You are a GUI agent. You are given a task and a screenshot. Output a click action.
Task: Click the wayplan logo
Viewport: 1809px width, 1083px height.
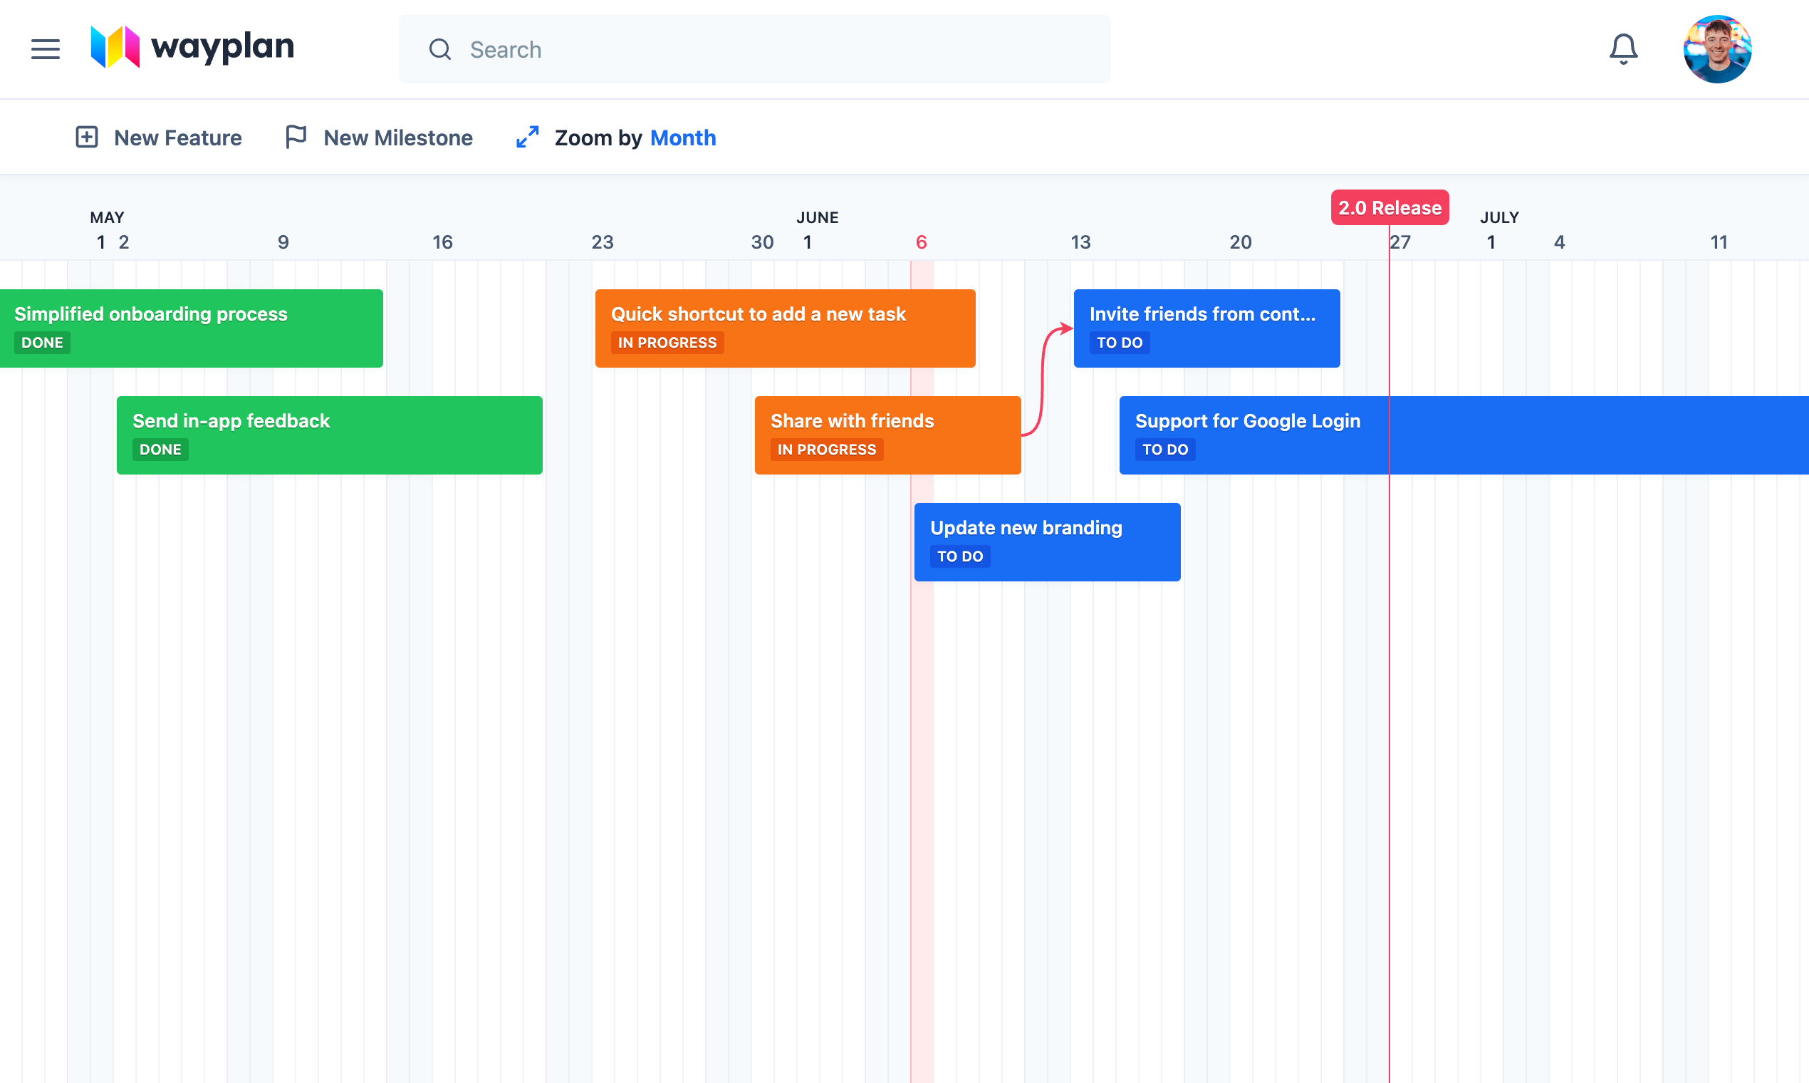click(192, 48)
